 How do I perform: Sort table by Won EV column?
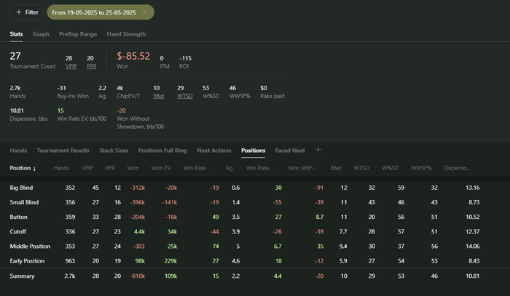161,168
